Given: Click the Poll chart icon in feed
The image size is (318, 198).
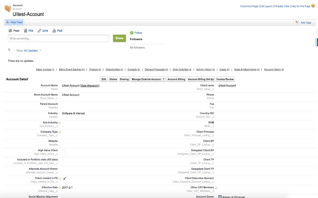Looking at the screenshot, I should (54, 31).
